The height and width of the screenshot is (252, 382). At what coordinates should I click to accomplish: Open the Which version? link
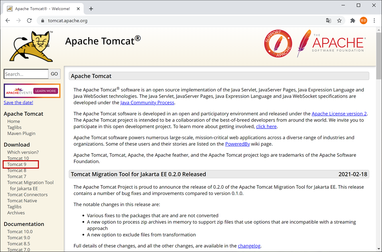[23, 152]
